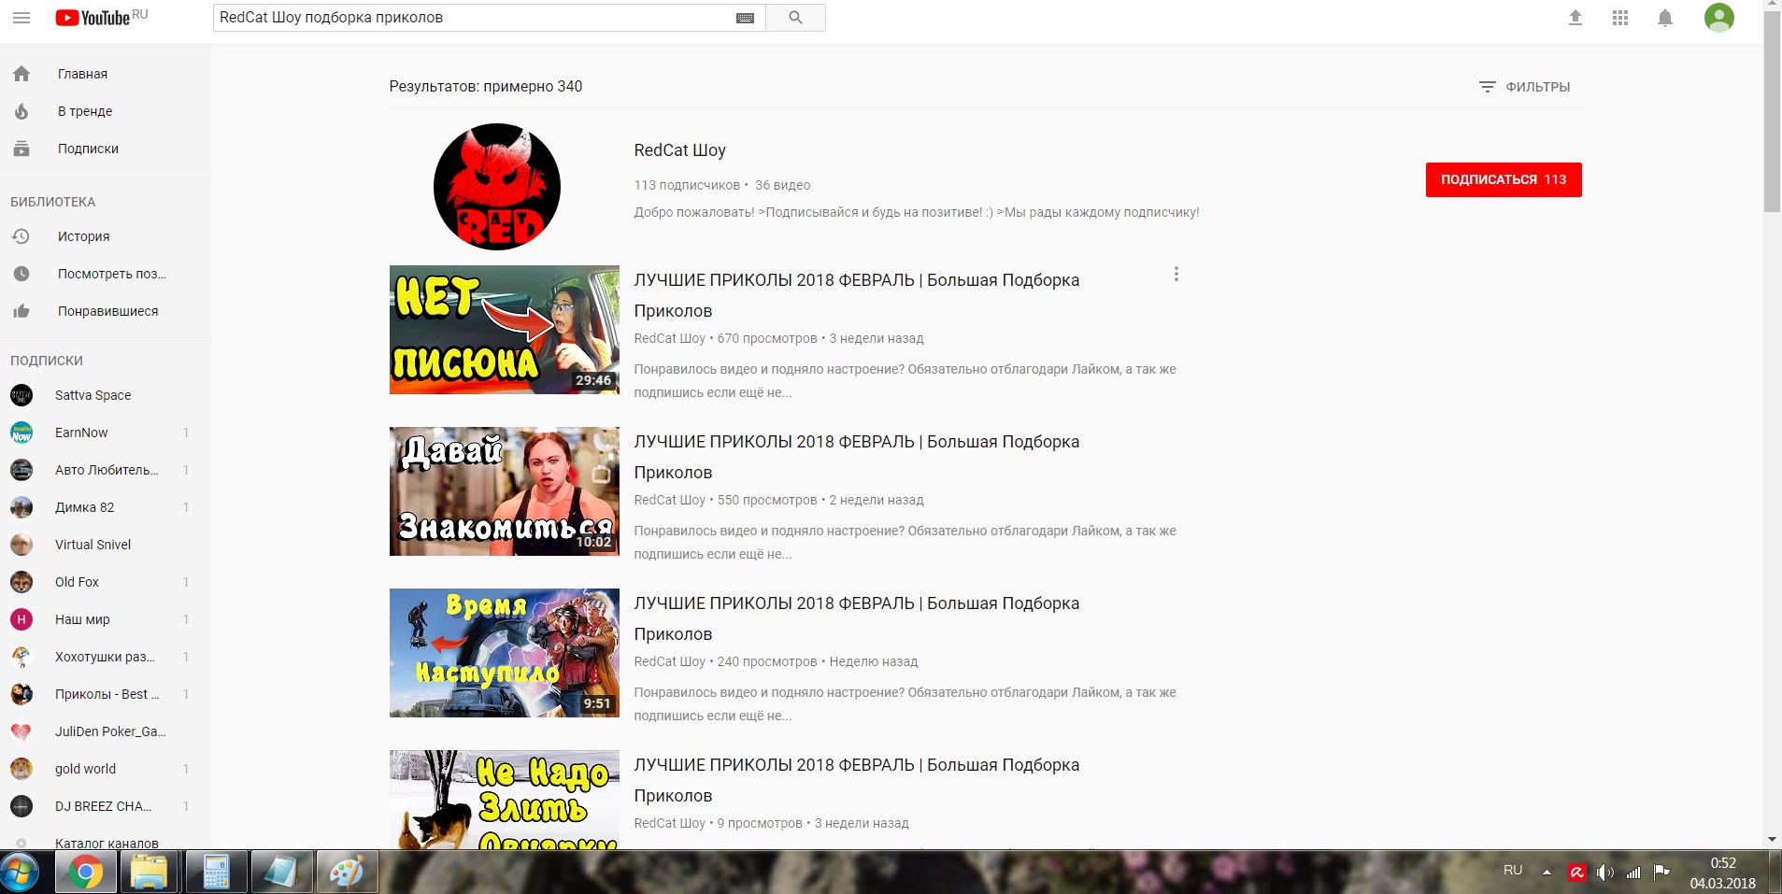Click inside the YouTube search field

(x=475, y=18)
